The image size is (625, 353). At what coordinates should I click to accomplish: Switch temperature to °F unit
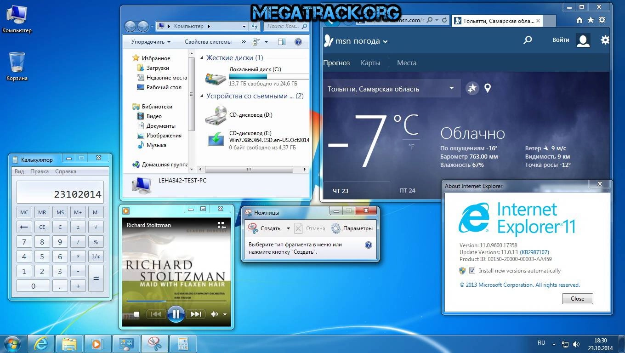click(411, 147)
